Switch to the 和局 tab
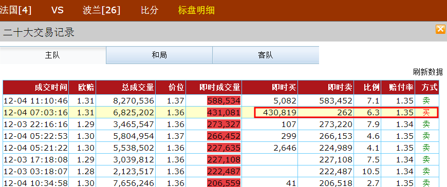 tap(159, 55)
